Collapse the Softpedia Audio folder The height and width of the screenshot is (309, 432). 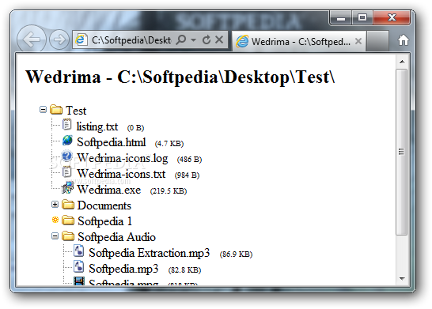tap(55, 236)
